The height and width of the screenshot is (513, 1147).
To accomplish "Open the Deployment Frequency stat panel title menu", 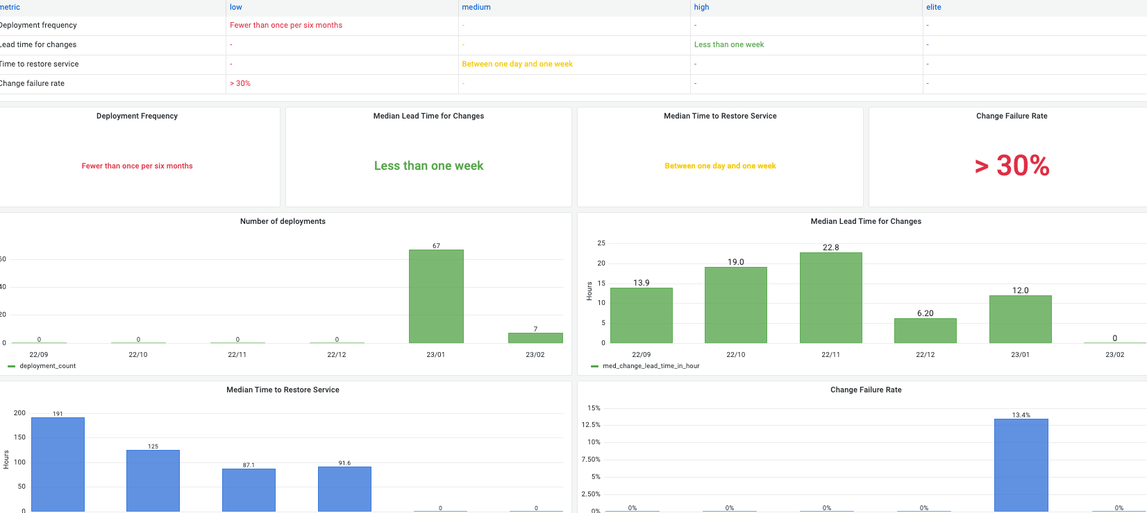I will pyautogui.click(x=137, y=116).
